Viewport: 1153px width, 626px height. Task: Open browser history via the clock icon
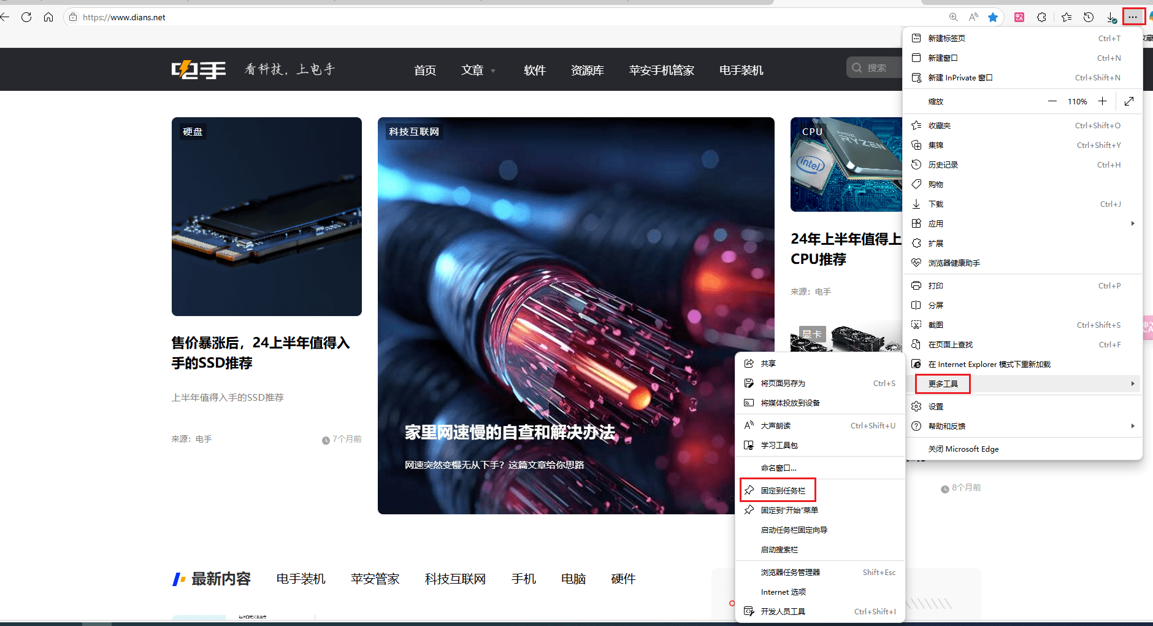point(1090,17)
